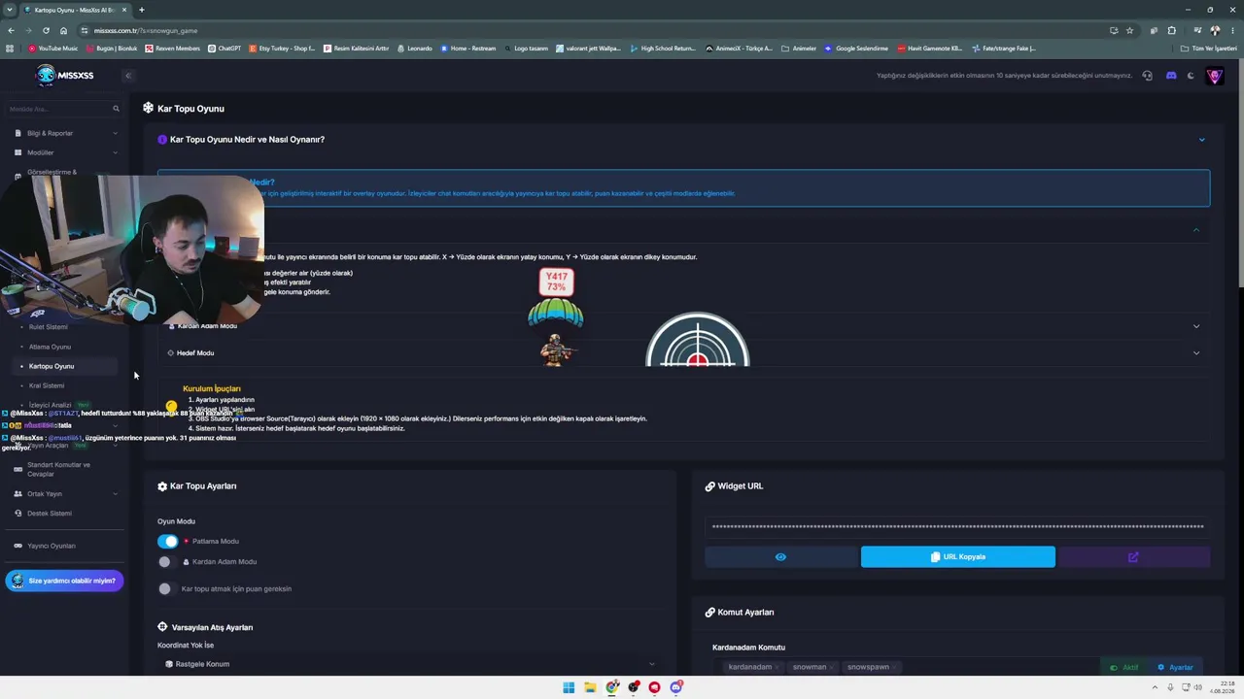The image size is (1244, 699).
Task: Open Chrome from the taskbar
Action: tap(611, 687)
